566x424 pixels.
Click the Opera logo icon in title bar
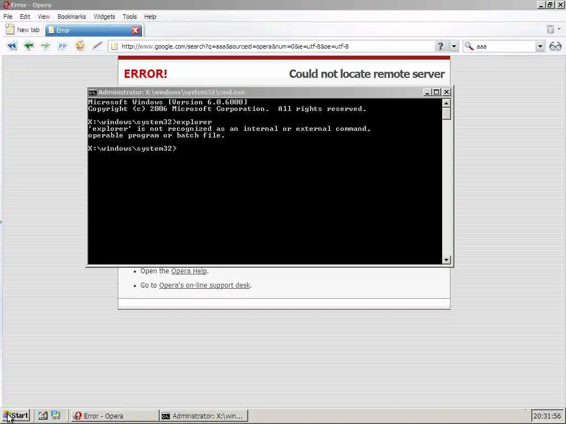click(x=6, y=5)
